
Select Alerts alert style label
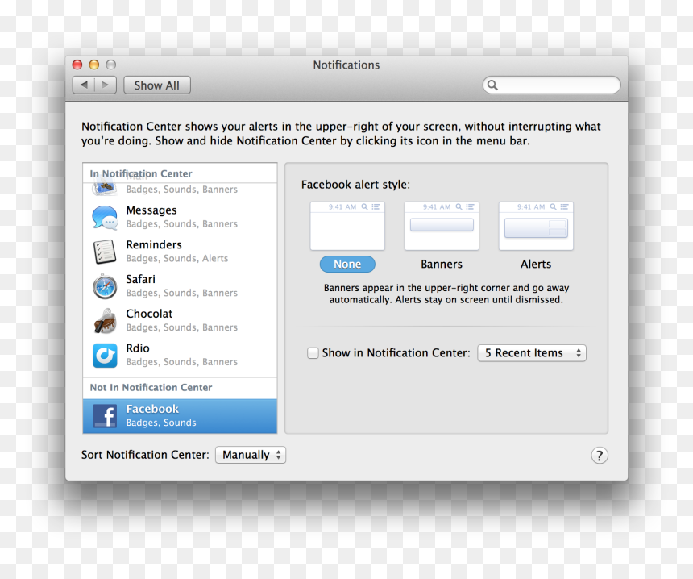[536, 264]
